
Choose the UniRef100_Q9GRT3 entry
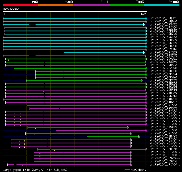163,96
